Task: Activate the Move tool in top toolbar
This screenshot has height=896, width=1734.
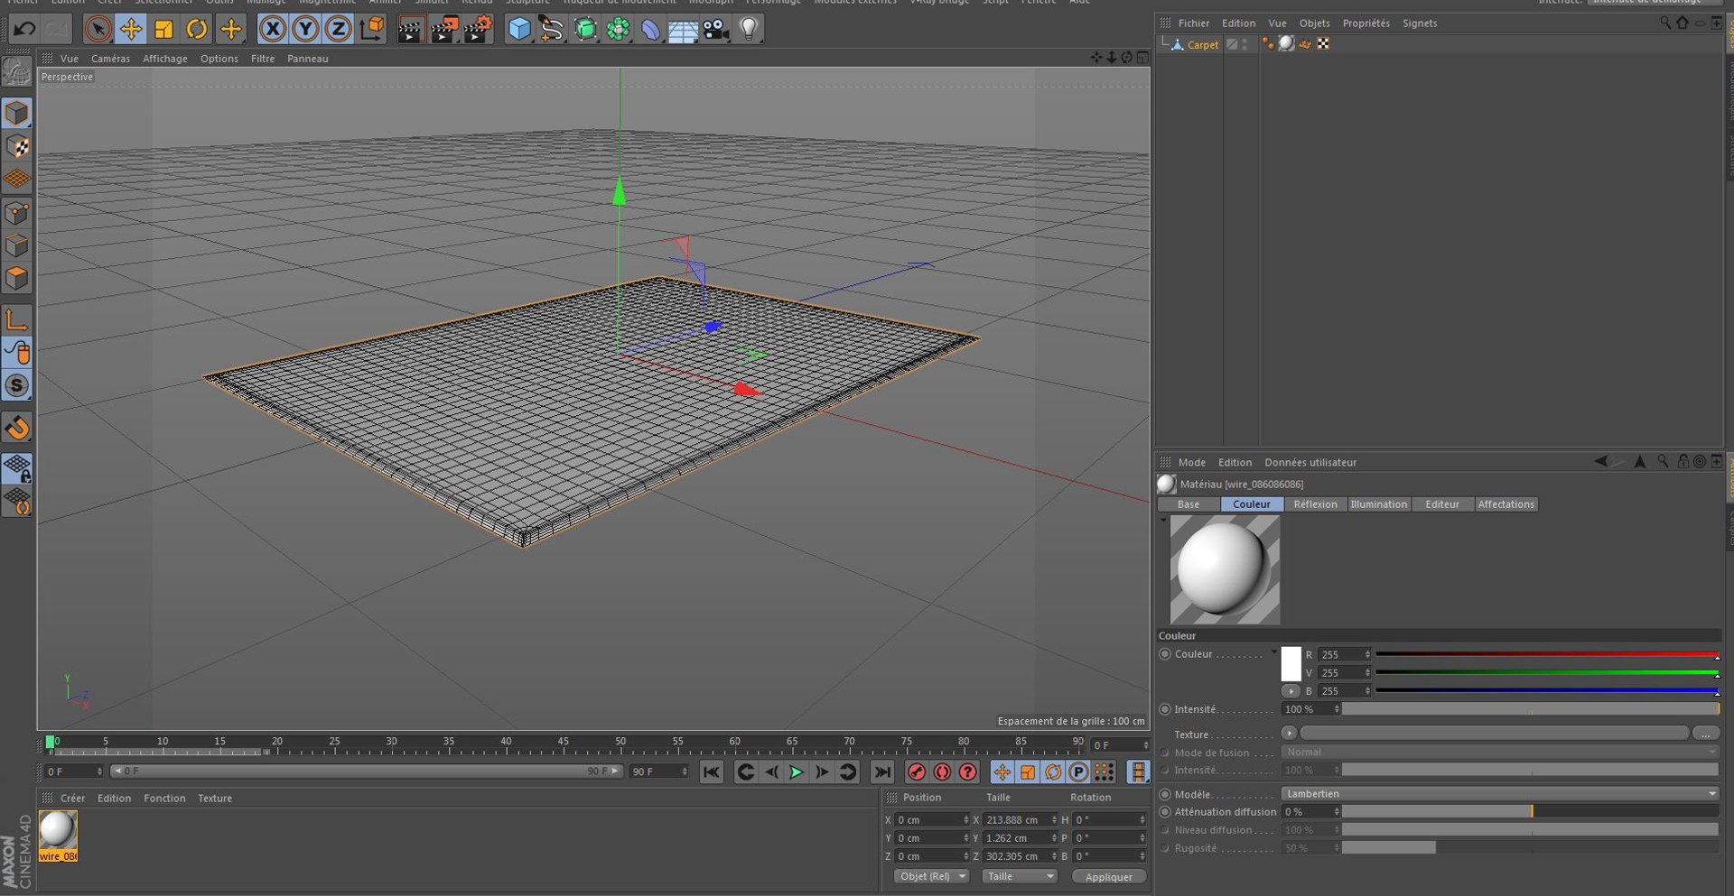Action: coord(131,29)
